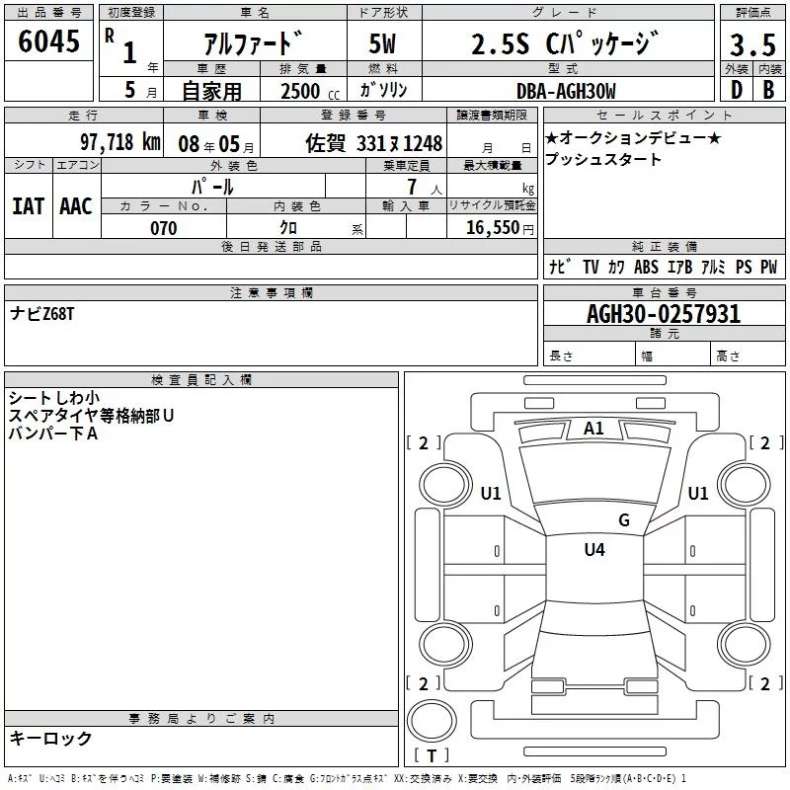Click the リサイクル預託金 header

pos(492,205)
